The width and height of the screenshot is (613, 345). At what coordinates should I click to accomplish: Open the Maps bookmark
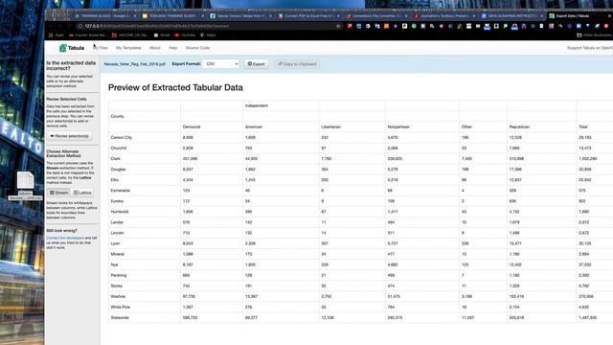(208, 35)
